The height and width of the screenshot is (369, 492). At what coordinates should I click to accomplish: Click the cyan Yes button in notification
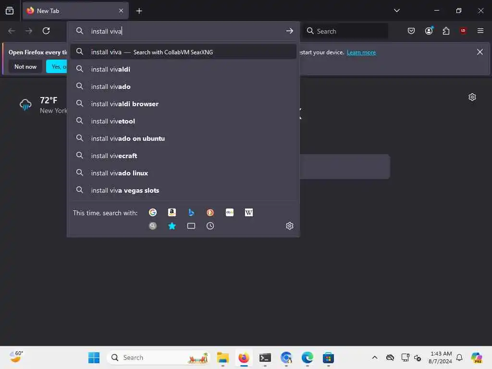click(x=57, y=66)
